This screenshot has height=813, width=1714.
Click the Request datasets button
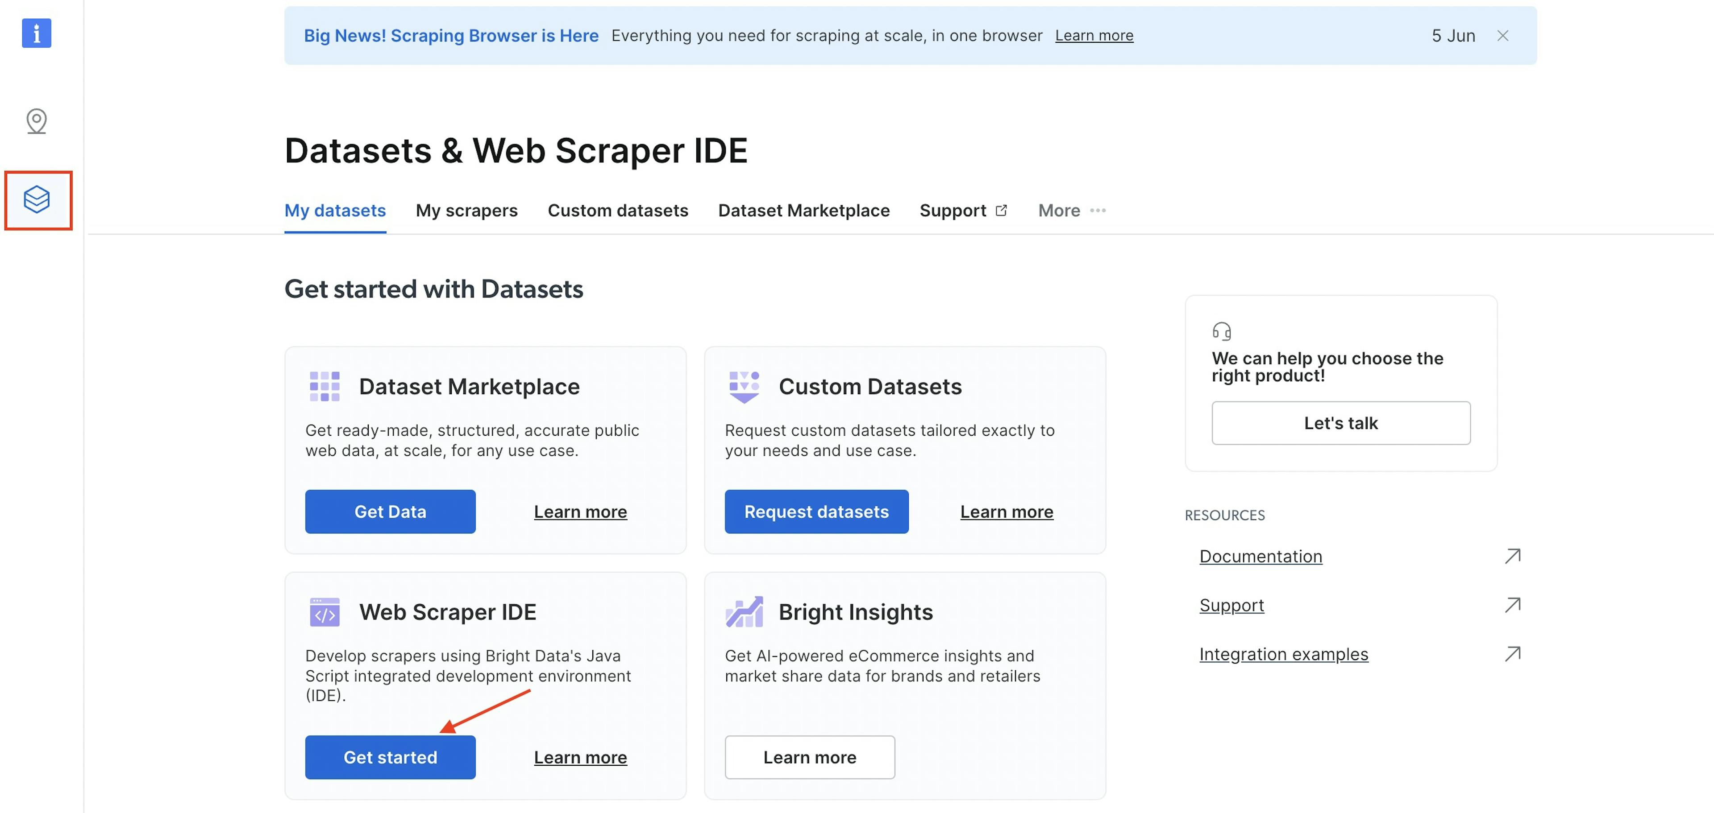(816, 511)
